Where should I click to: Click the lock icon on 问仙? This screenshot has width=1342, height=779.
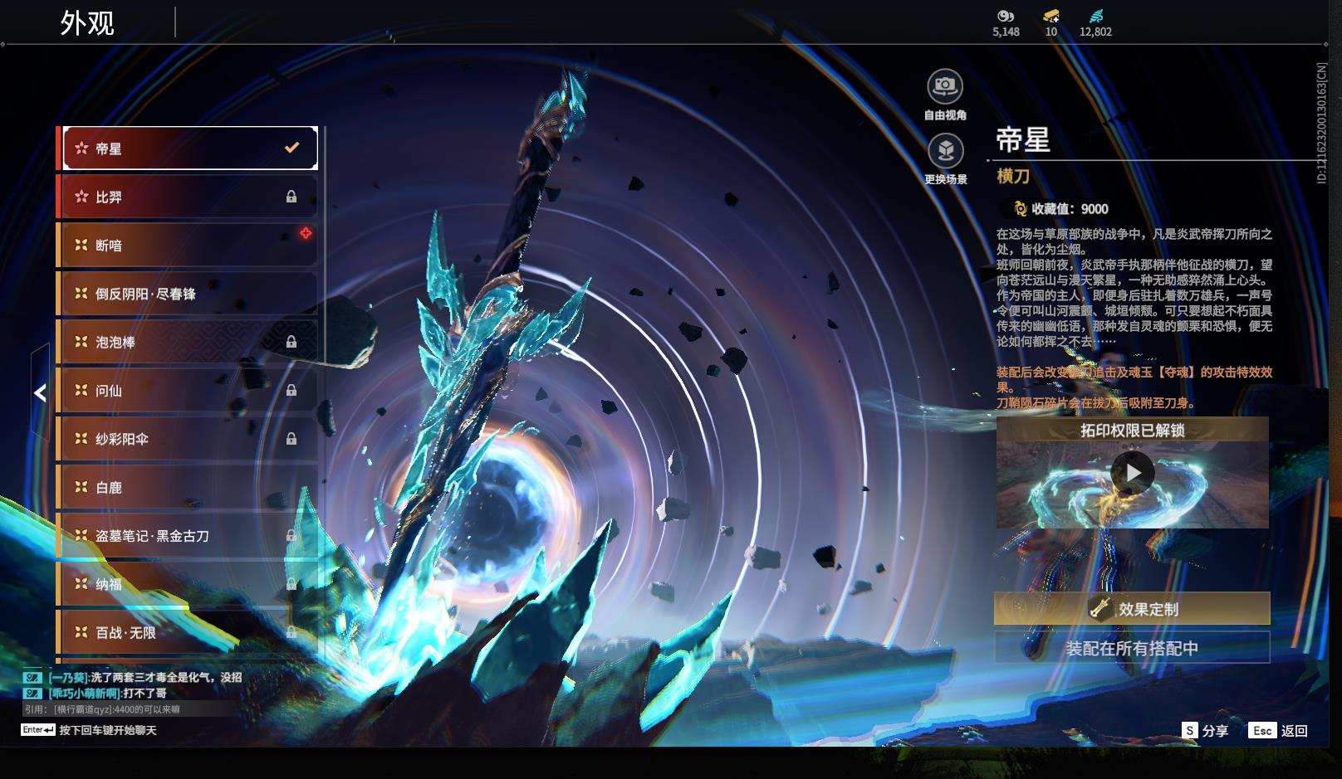coord(291,390)
